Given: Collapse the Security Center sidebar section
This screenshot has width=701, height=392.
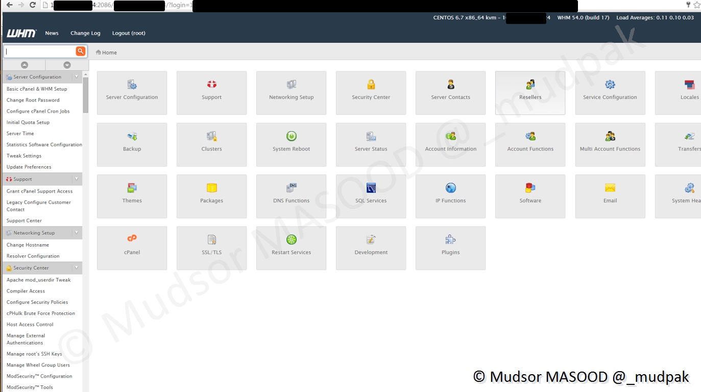Looking at the screenshot, I should [77, 268].
